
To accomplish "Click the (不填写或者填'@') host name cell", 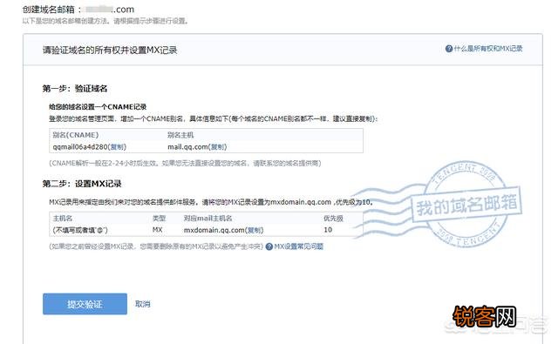I will pyautogui.click(x=80, y=230).
